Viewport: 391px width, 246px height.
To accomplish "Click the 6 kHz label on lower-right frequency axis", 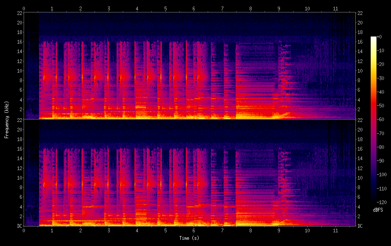I will click(359, 197).
